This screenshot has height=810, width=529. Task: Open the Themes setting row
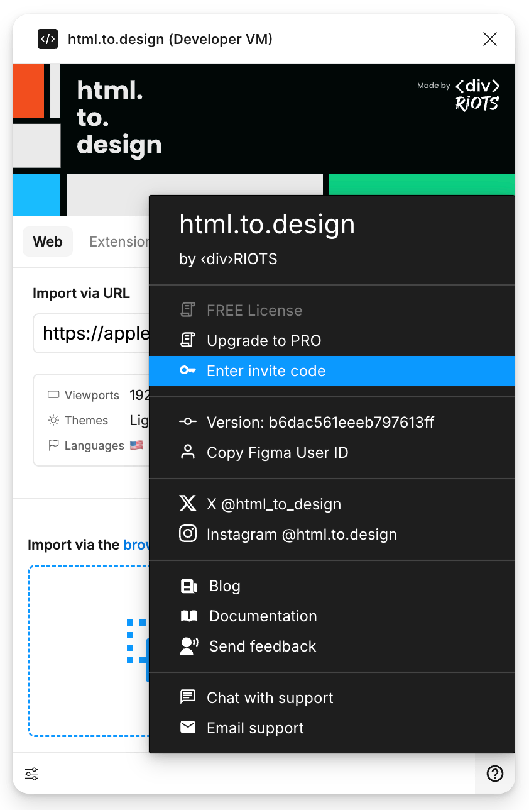86,421
